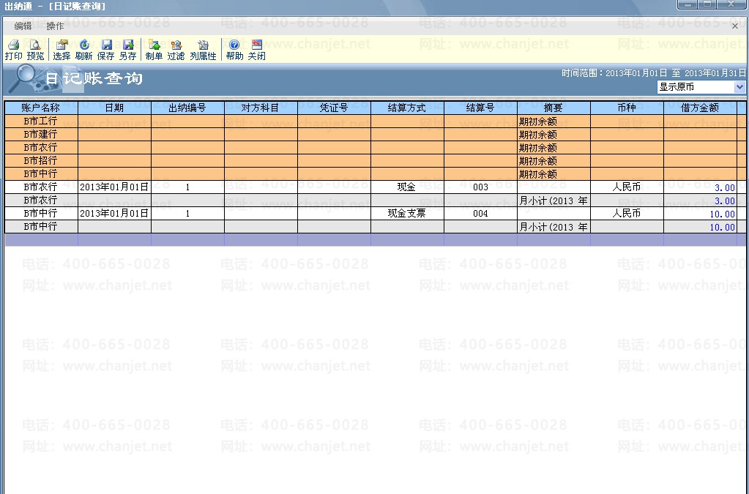Refresh the list with 刷新

[x=83, y=50]
